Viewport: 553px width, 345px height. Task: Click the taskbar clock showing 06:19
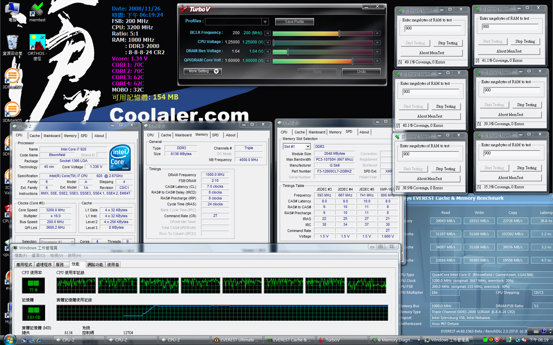click(539, 340)
